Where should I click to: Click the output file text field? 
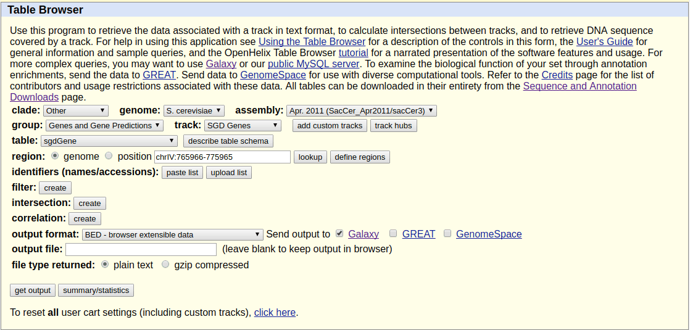[141, 249]
